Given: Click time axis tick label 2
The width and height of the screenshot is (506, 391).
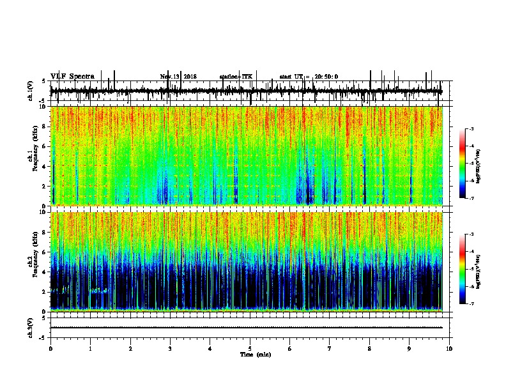Looking at the screenshot, I should tap(130, 349).
